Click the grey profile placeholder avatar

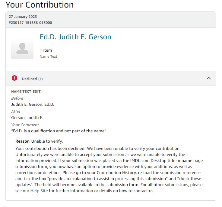click(22, 49)
